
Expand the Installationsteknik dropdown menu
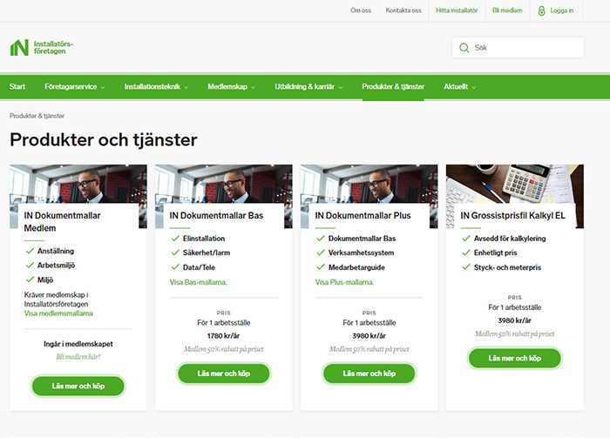tap(157, 87)
